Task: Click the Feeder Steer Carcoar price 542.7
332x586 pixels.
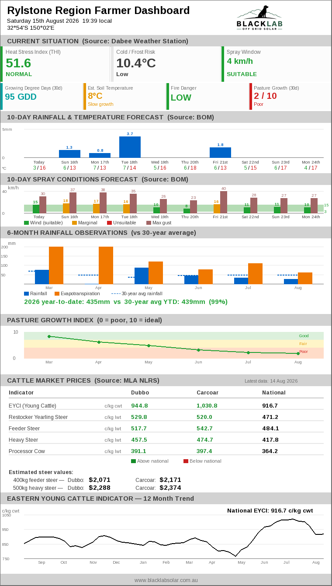Action: [x=205, y=429]
